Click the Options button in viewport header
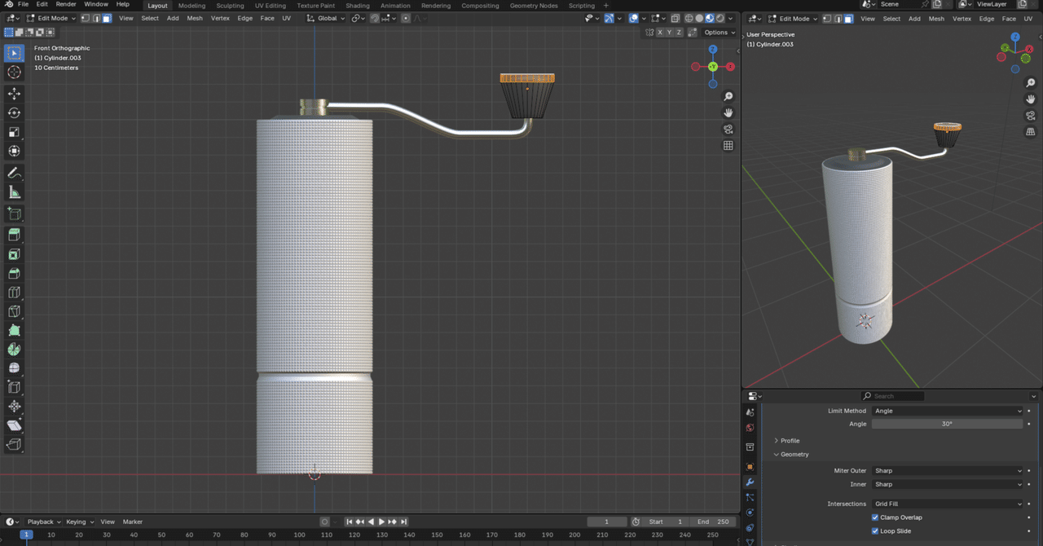The image size is (1043, 546). [x=718, y=33]
